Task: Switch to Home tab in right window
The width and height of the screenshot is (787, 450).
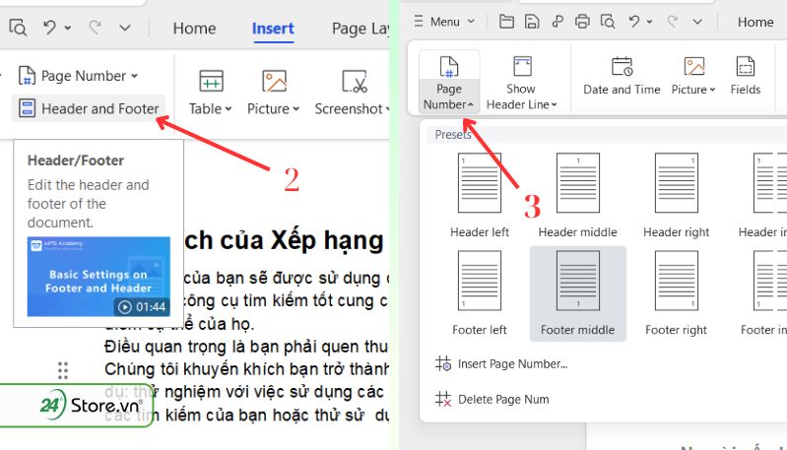Action: [755, 22]
